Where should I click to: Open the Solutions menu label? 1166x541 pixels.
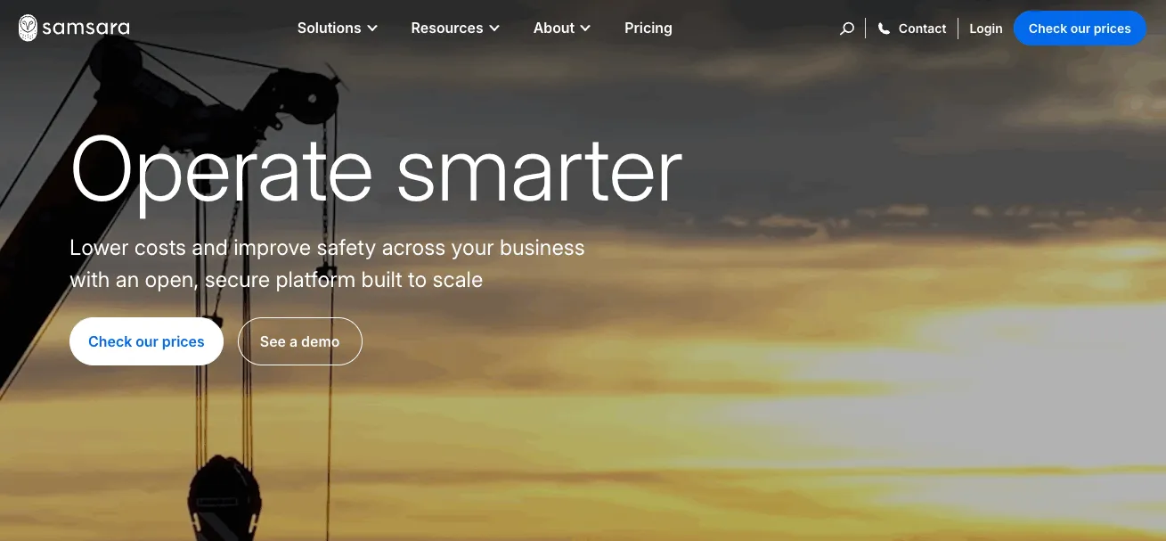click(329, 28)
